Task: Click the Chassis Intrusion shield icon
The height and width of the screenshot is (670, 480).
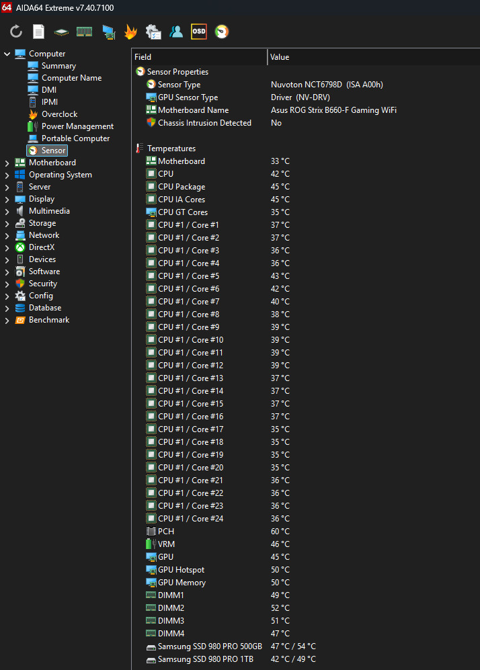Action: point(151,122)
